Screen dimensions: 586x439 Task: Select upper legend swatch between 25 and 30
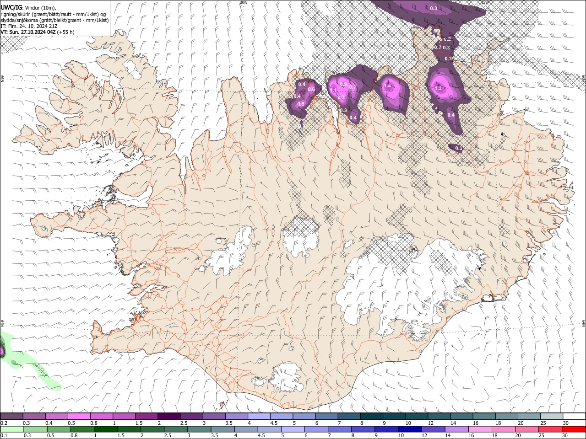(551, 417)
